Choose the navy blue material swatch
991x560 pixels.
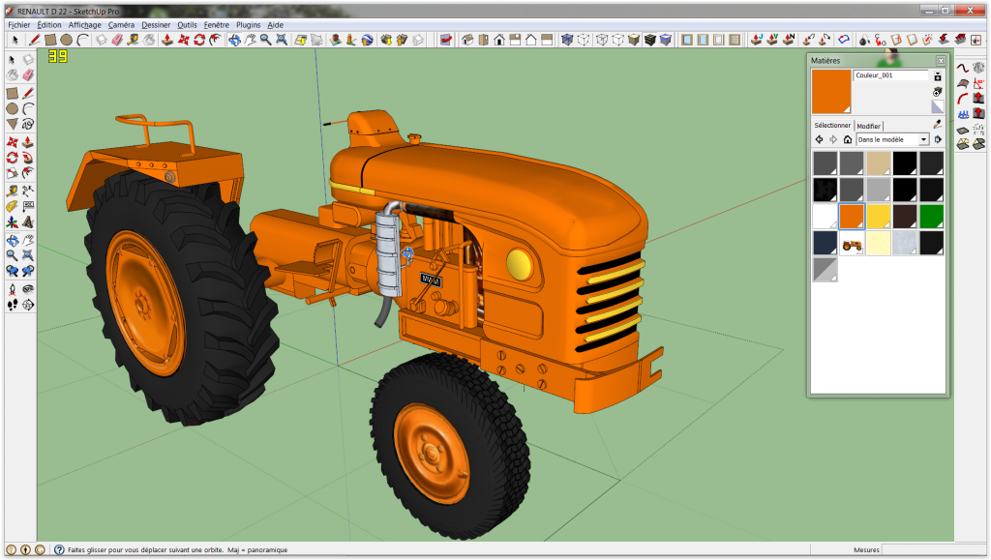click(825, 243)
